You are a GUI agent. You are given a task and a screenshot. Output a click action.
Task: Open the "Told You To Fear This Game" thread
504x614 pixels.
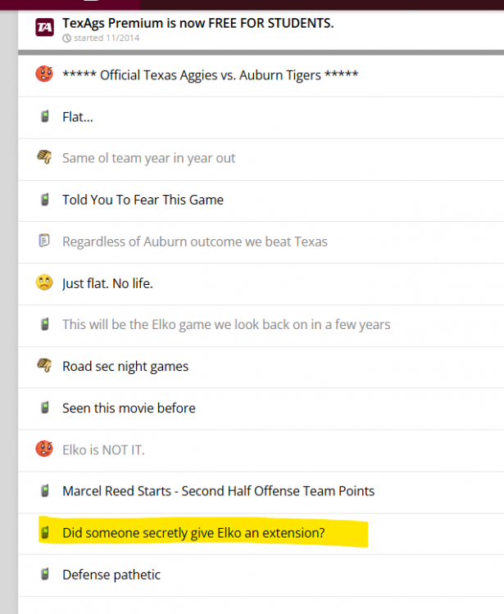(x=143, y=200)
